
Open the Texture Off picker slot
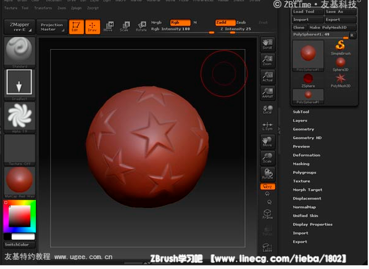(20, 150)
